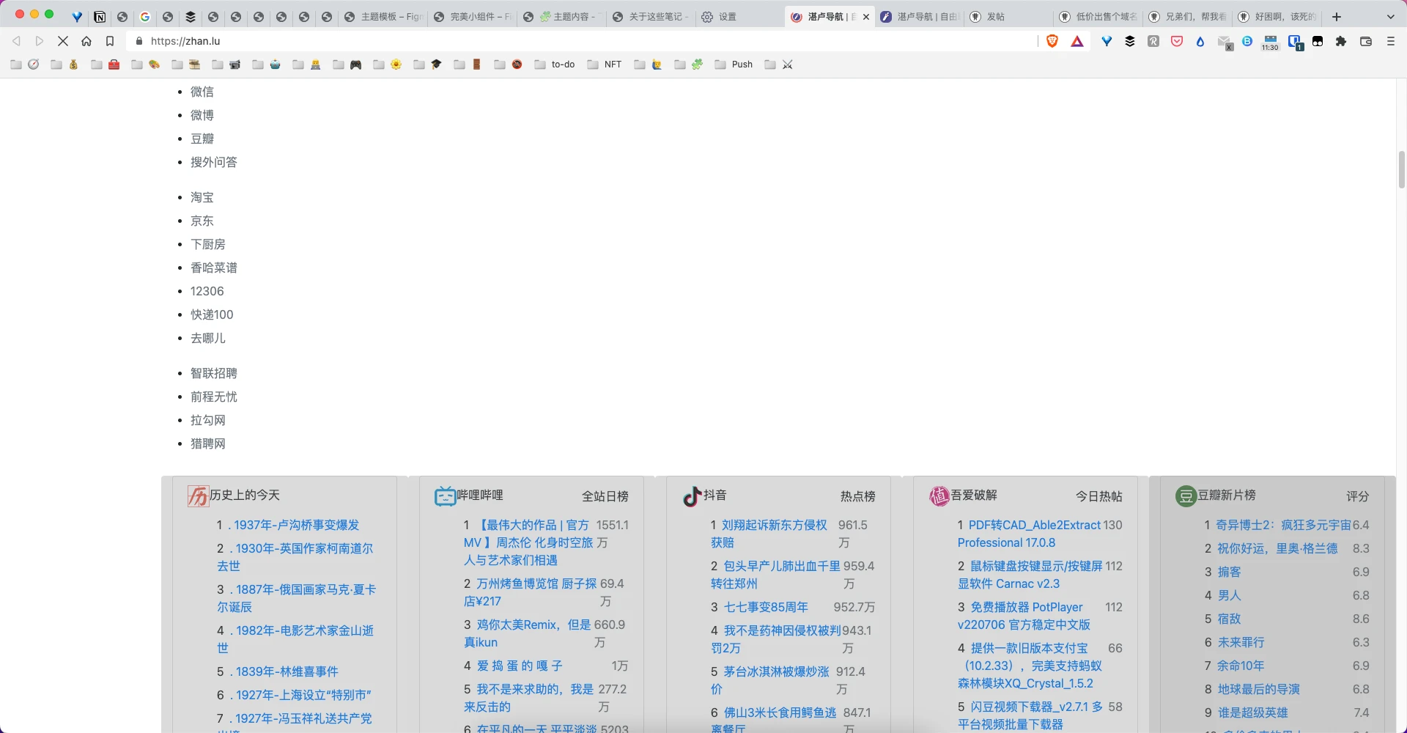1407x733 pixels.
Task: Click the Pocket extension icon
Action: (1177, 42)
